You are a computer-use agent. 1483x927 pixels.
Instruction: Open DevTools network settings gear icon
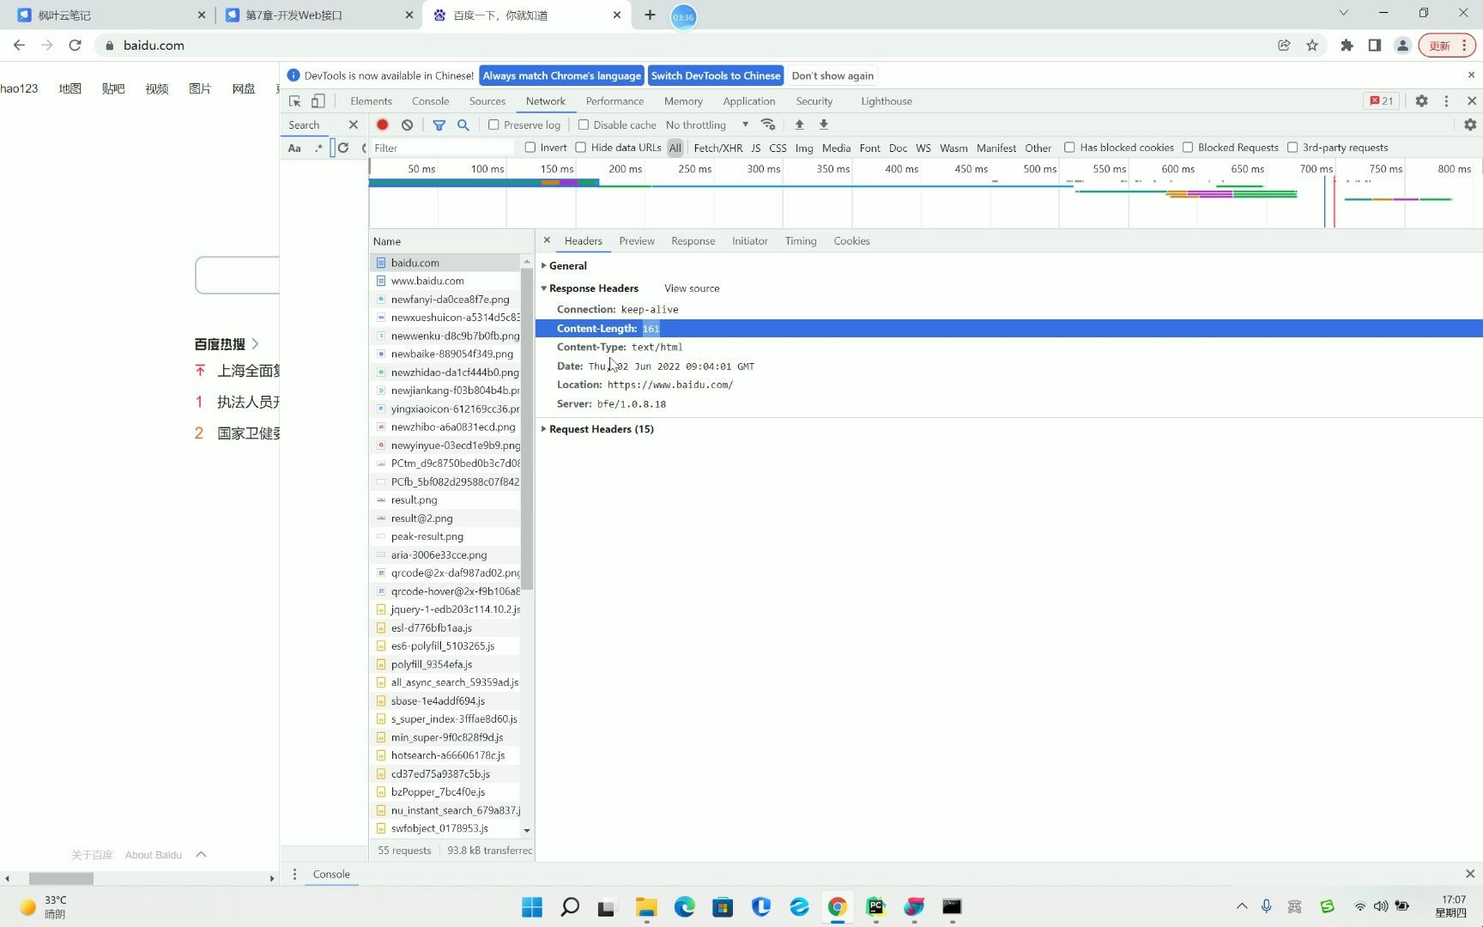pos(1470,124)
